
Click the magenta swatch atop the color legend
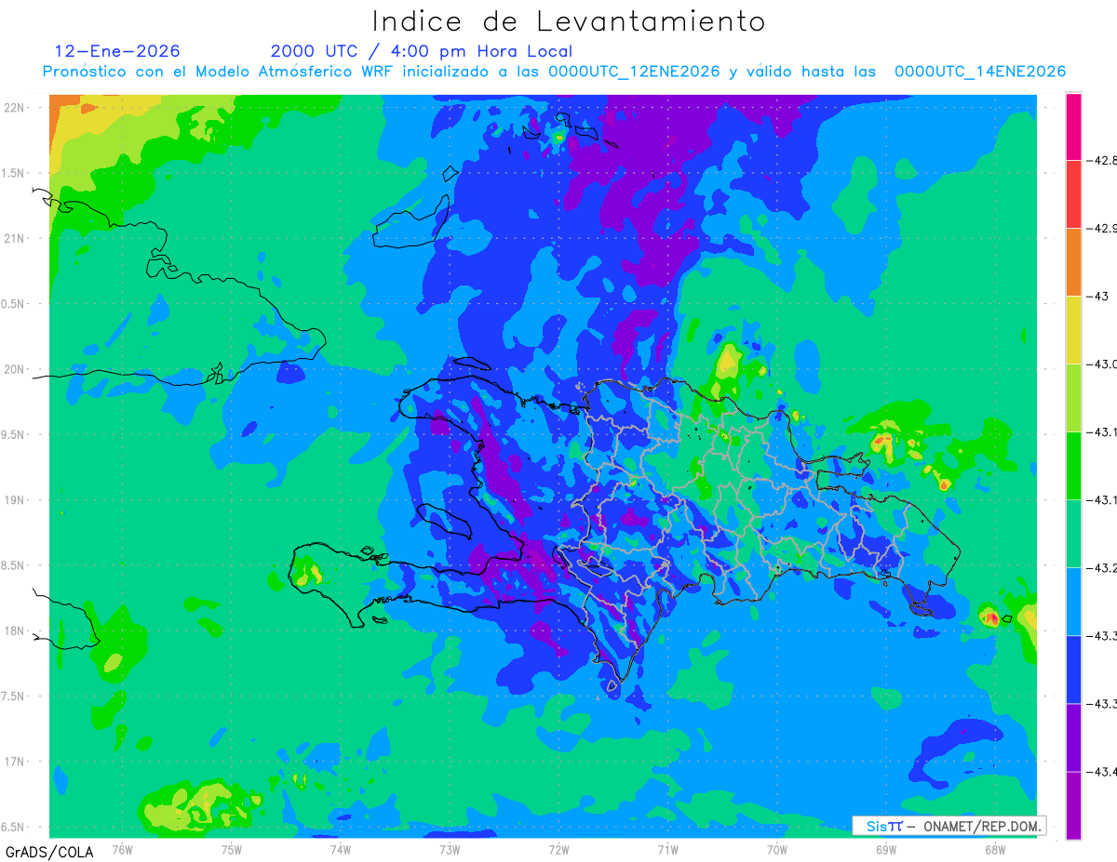click(1073, 126)
